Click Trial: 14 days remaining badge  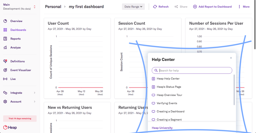click(x=20, y=118)
